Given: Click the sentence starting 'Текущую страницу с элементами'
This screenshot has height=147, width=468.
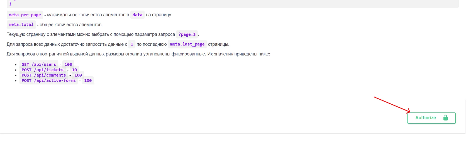Looking at the screenshot, I should 91,34.
